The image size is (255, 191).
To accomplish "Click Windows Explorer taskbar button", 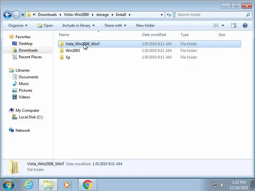I will (x=48, y=185).
